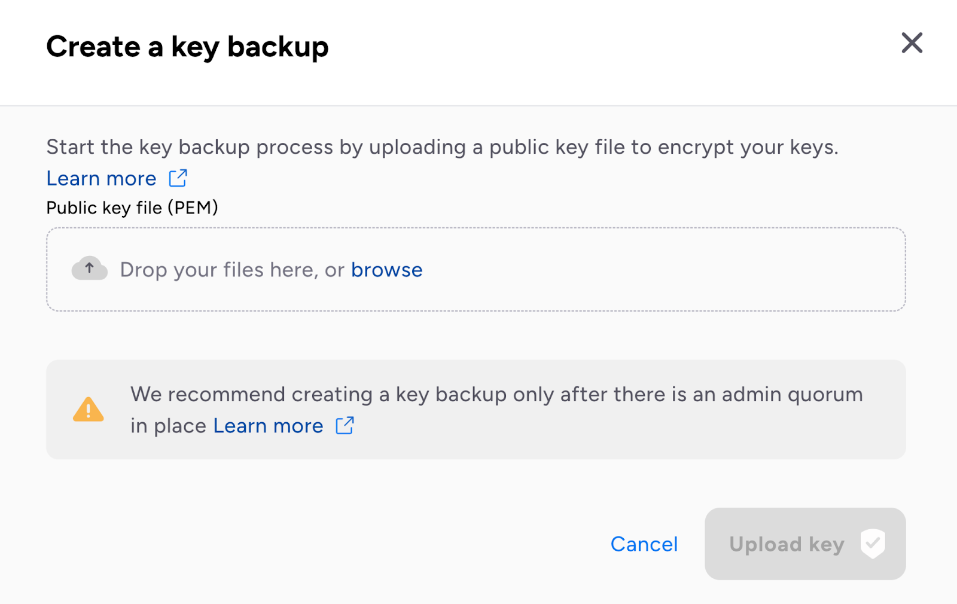Click the shield checkmark icon on Upload key

pos(873,544)
